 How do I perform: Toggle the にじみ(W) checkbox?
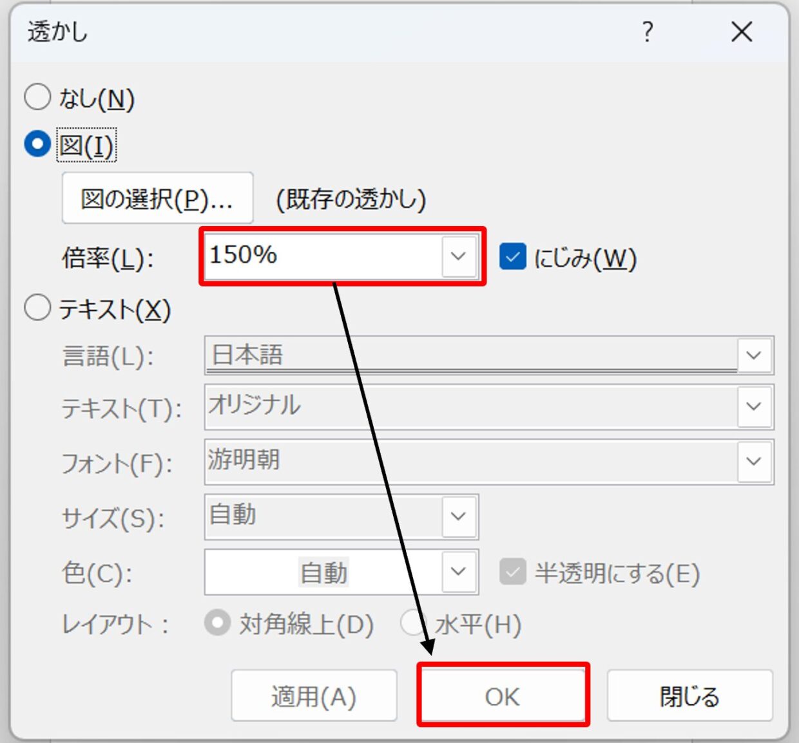point(513,256)
